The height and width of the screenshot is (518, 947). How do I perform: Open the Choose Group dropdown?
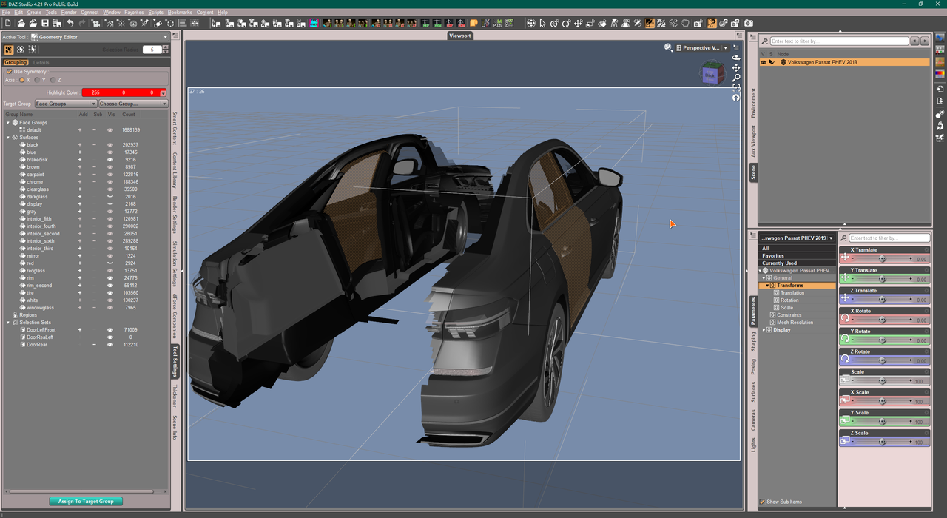[132, 104]
